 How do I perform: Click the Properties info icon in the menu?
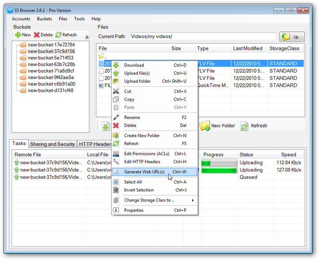coord(116,210)
